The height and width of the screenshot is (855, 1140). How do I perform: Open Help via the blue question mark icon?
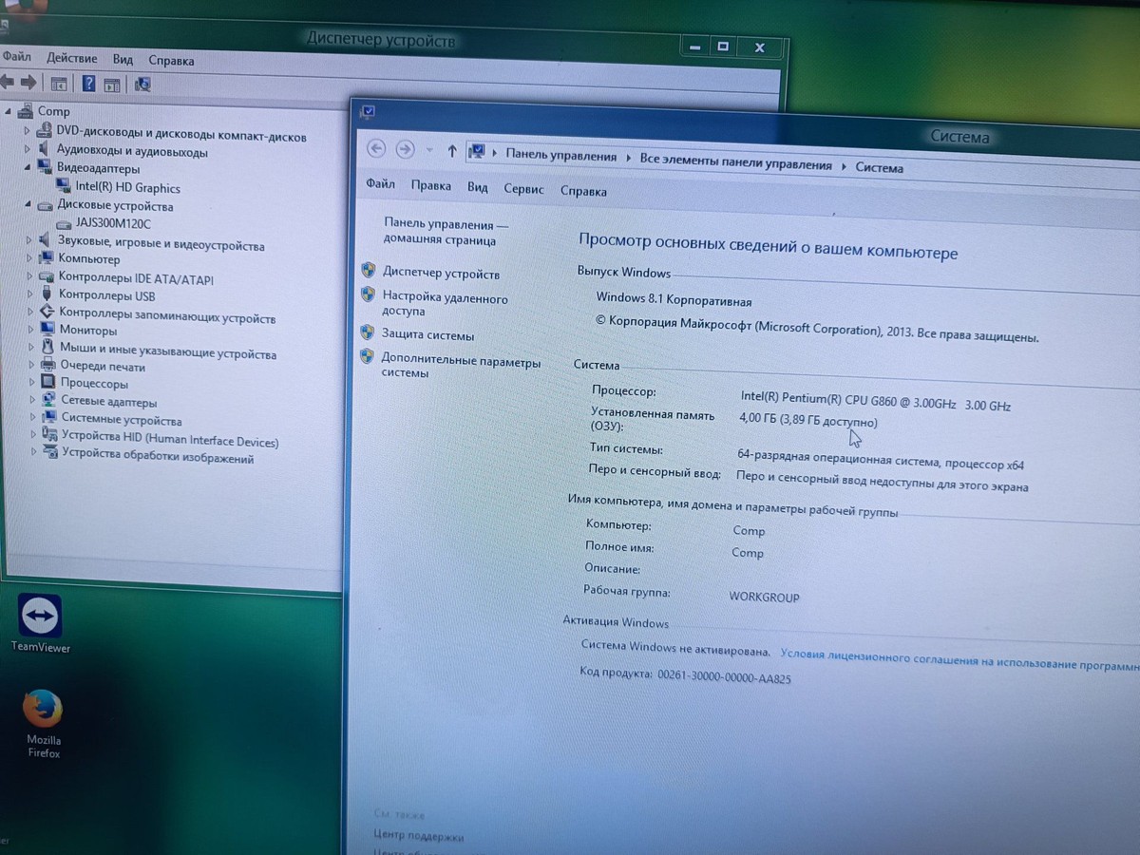[88, 84]
